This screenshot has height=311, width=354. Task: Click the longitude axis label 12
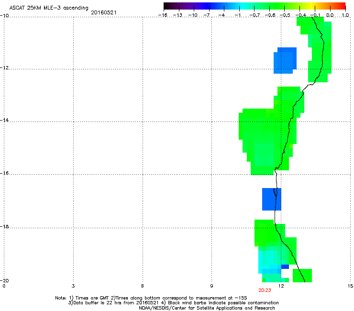281,286
